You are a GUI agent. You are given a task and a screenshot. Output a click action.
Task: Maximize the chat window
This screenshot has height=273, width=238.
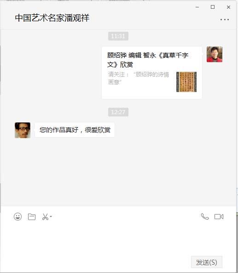[x=213, y=7]
